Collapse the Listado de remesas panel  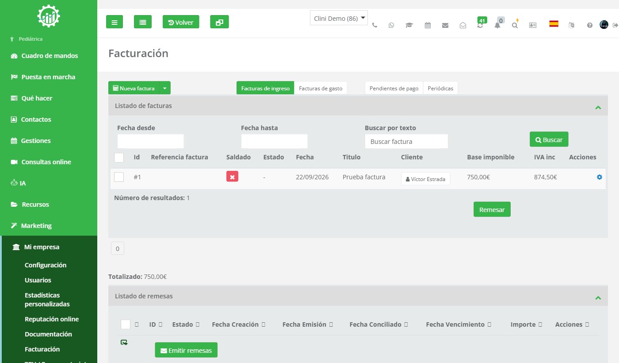tap(598, 297)
